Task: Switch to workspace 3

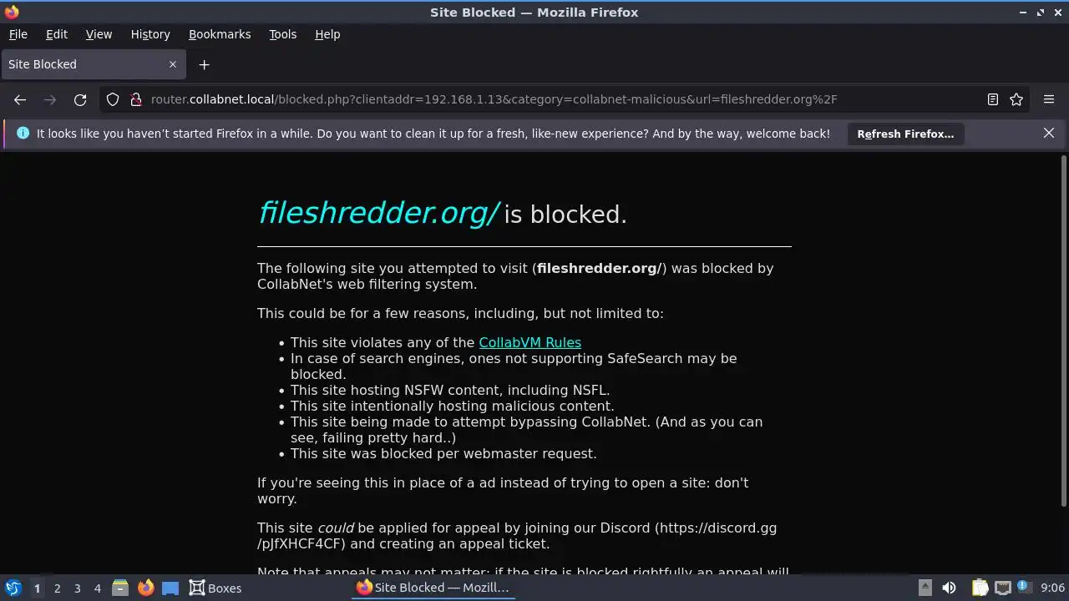Action: pyautogui.click(x=77, y=588)
